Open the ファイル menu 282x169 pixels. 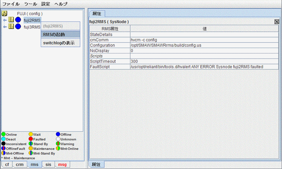pyautogui.click(x=11, y=4)
